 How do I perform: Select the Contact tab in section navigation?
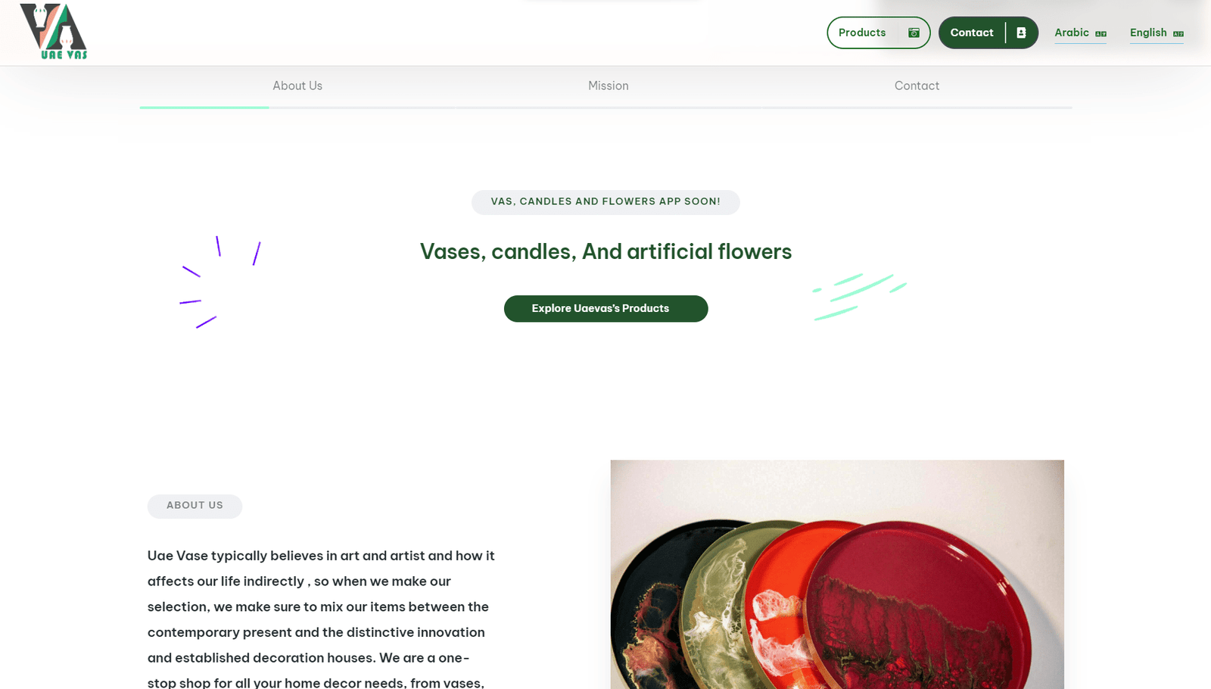(917, 86)
